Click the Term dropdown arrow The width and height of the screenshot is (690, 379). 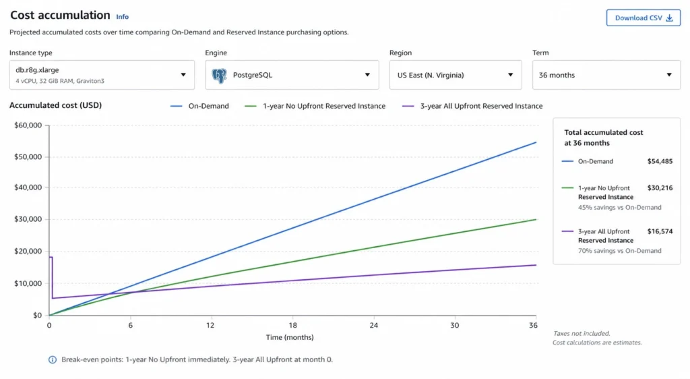(x=669, y=75)
